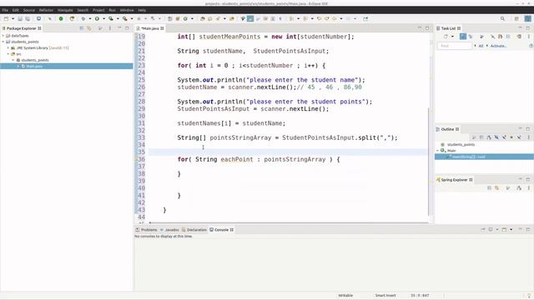Viewport: 534px width, 300px height.
Task: Toggle Hide Non-Public Members in Outline toolbar
Action: tap(511, 137)
